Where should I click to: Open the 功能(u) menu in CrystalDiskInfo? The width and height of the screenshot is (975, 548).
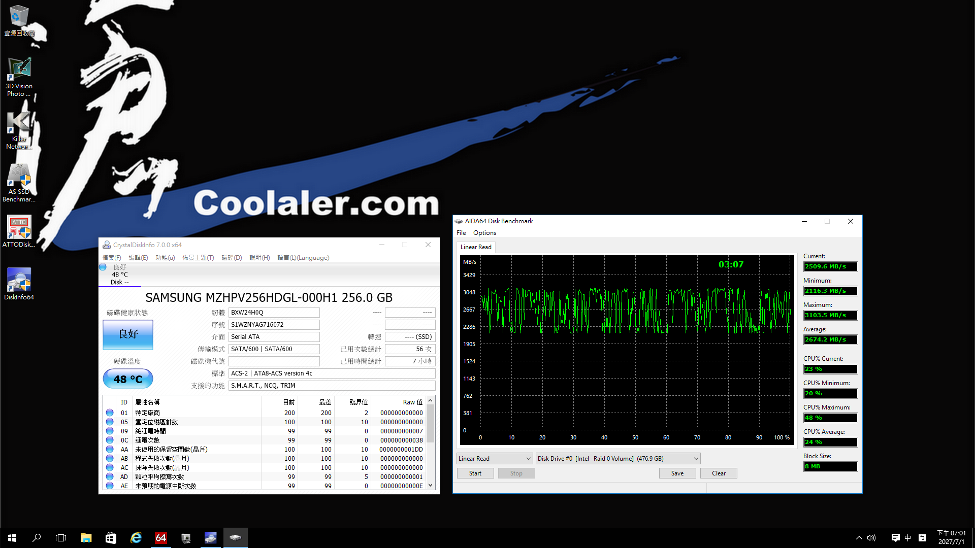[165, 258]
